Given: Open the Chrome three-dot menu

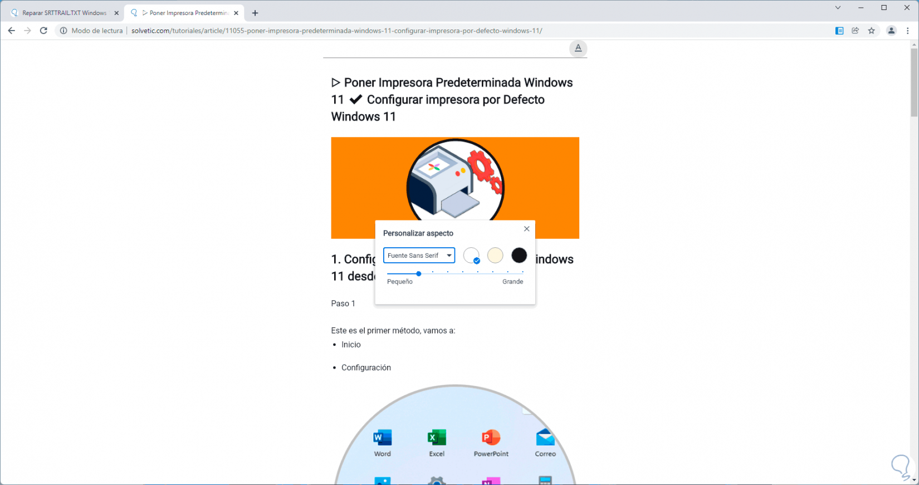Looking at the screenshot, I should (908, 31).
